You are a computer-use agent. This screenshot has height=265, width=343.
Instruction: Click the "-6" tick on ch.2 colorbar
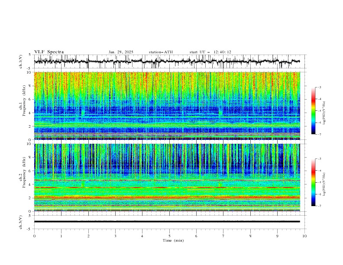pos(319,194)
